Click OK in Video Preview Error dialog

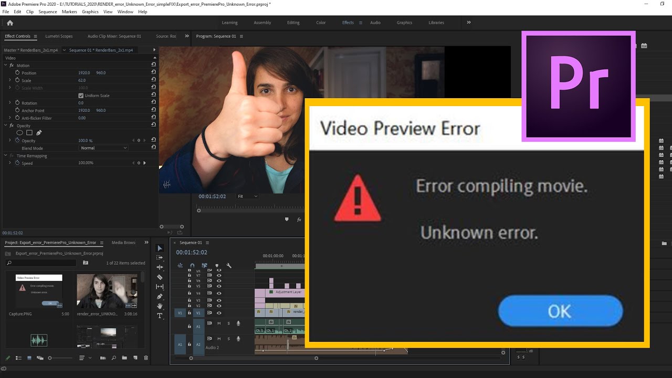560,311
